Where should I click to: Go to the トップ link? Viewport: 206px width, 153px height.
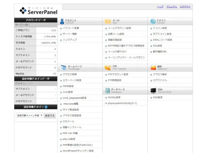click(160, 7)
